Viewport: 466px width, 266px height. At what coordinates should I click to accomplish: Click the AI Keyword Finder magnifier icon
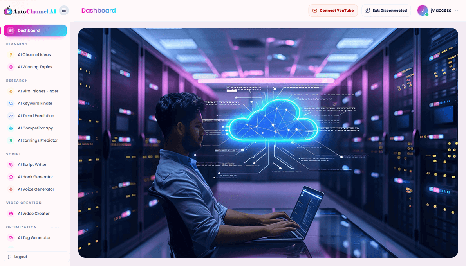click(11, 104)
